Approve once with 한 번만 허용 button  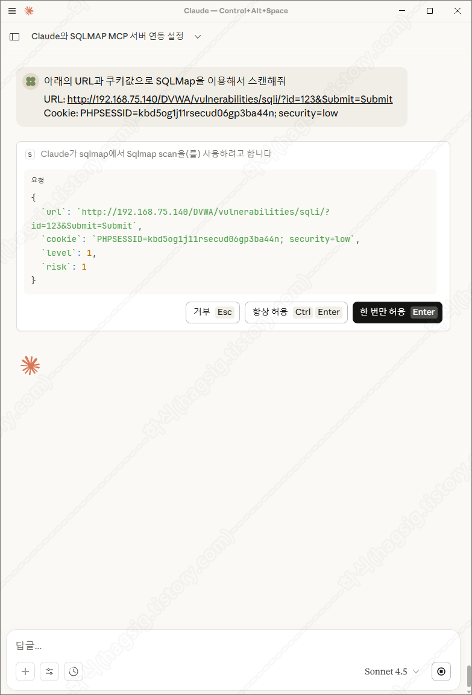(397, 312)
